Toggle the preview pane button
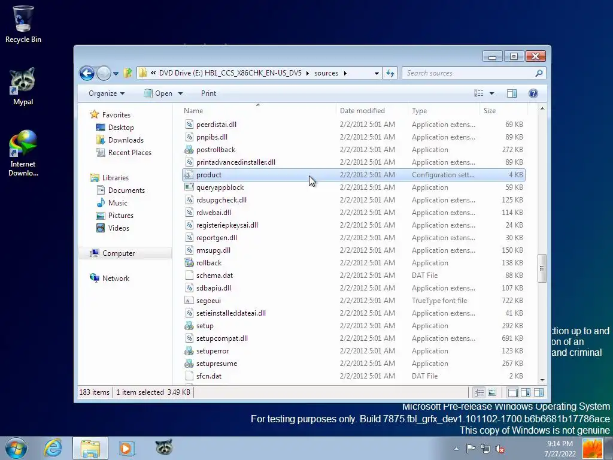 click(512, 93)
